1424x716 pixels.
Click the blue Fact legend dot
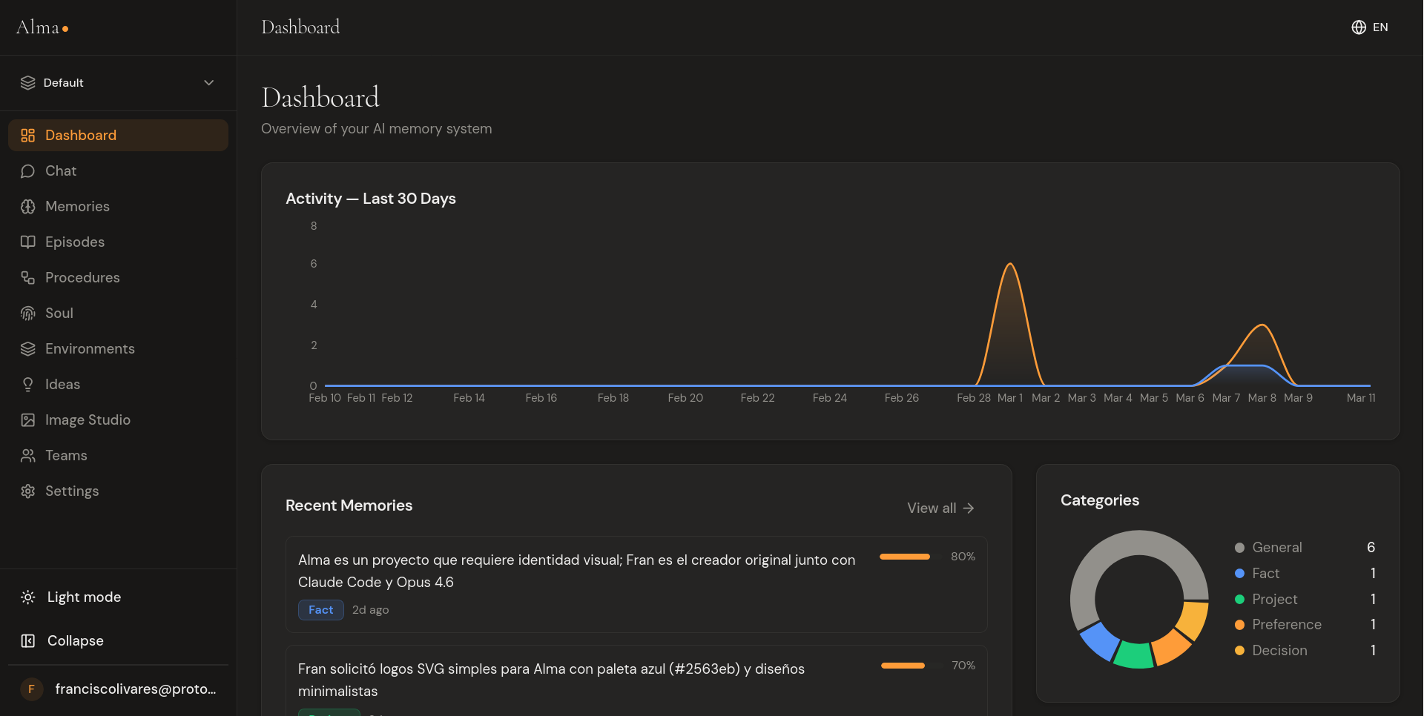pos(1239,574)
